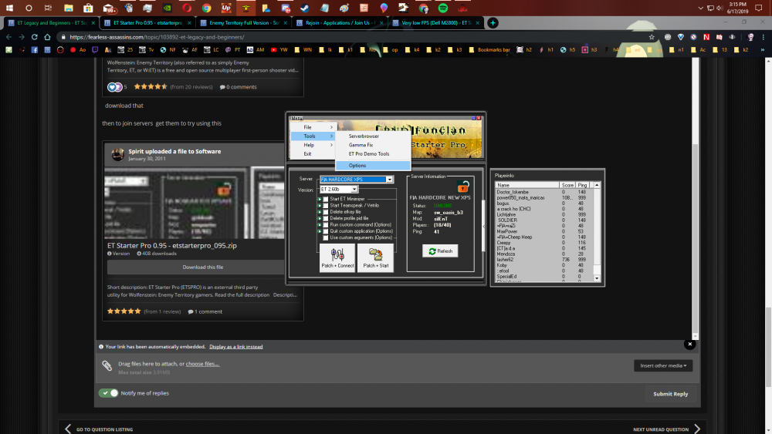Click the paperclip attachment icon
This screenshot has height=434, width=772.
coord(107,365)
